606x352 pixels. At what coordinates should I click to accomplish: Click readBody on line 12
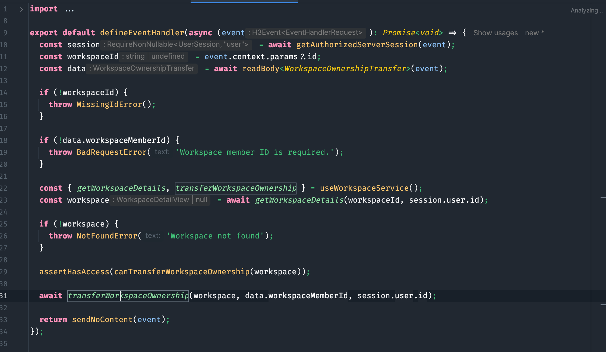(261, 68)
